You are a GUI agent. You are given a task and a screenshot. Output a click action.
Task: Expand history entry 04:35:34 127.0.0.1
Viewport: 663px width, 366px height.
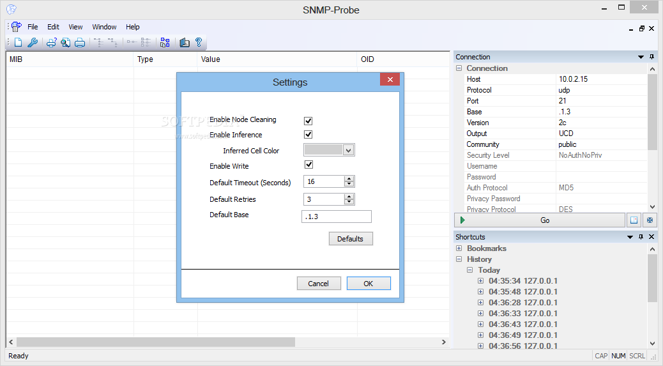point(480,280)
